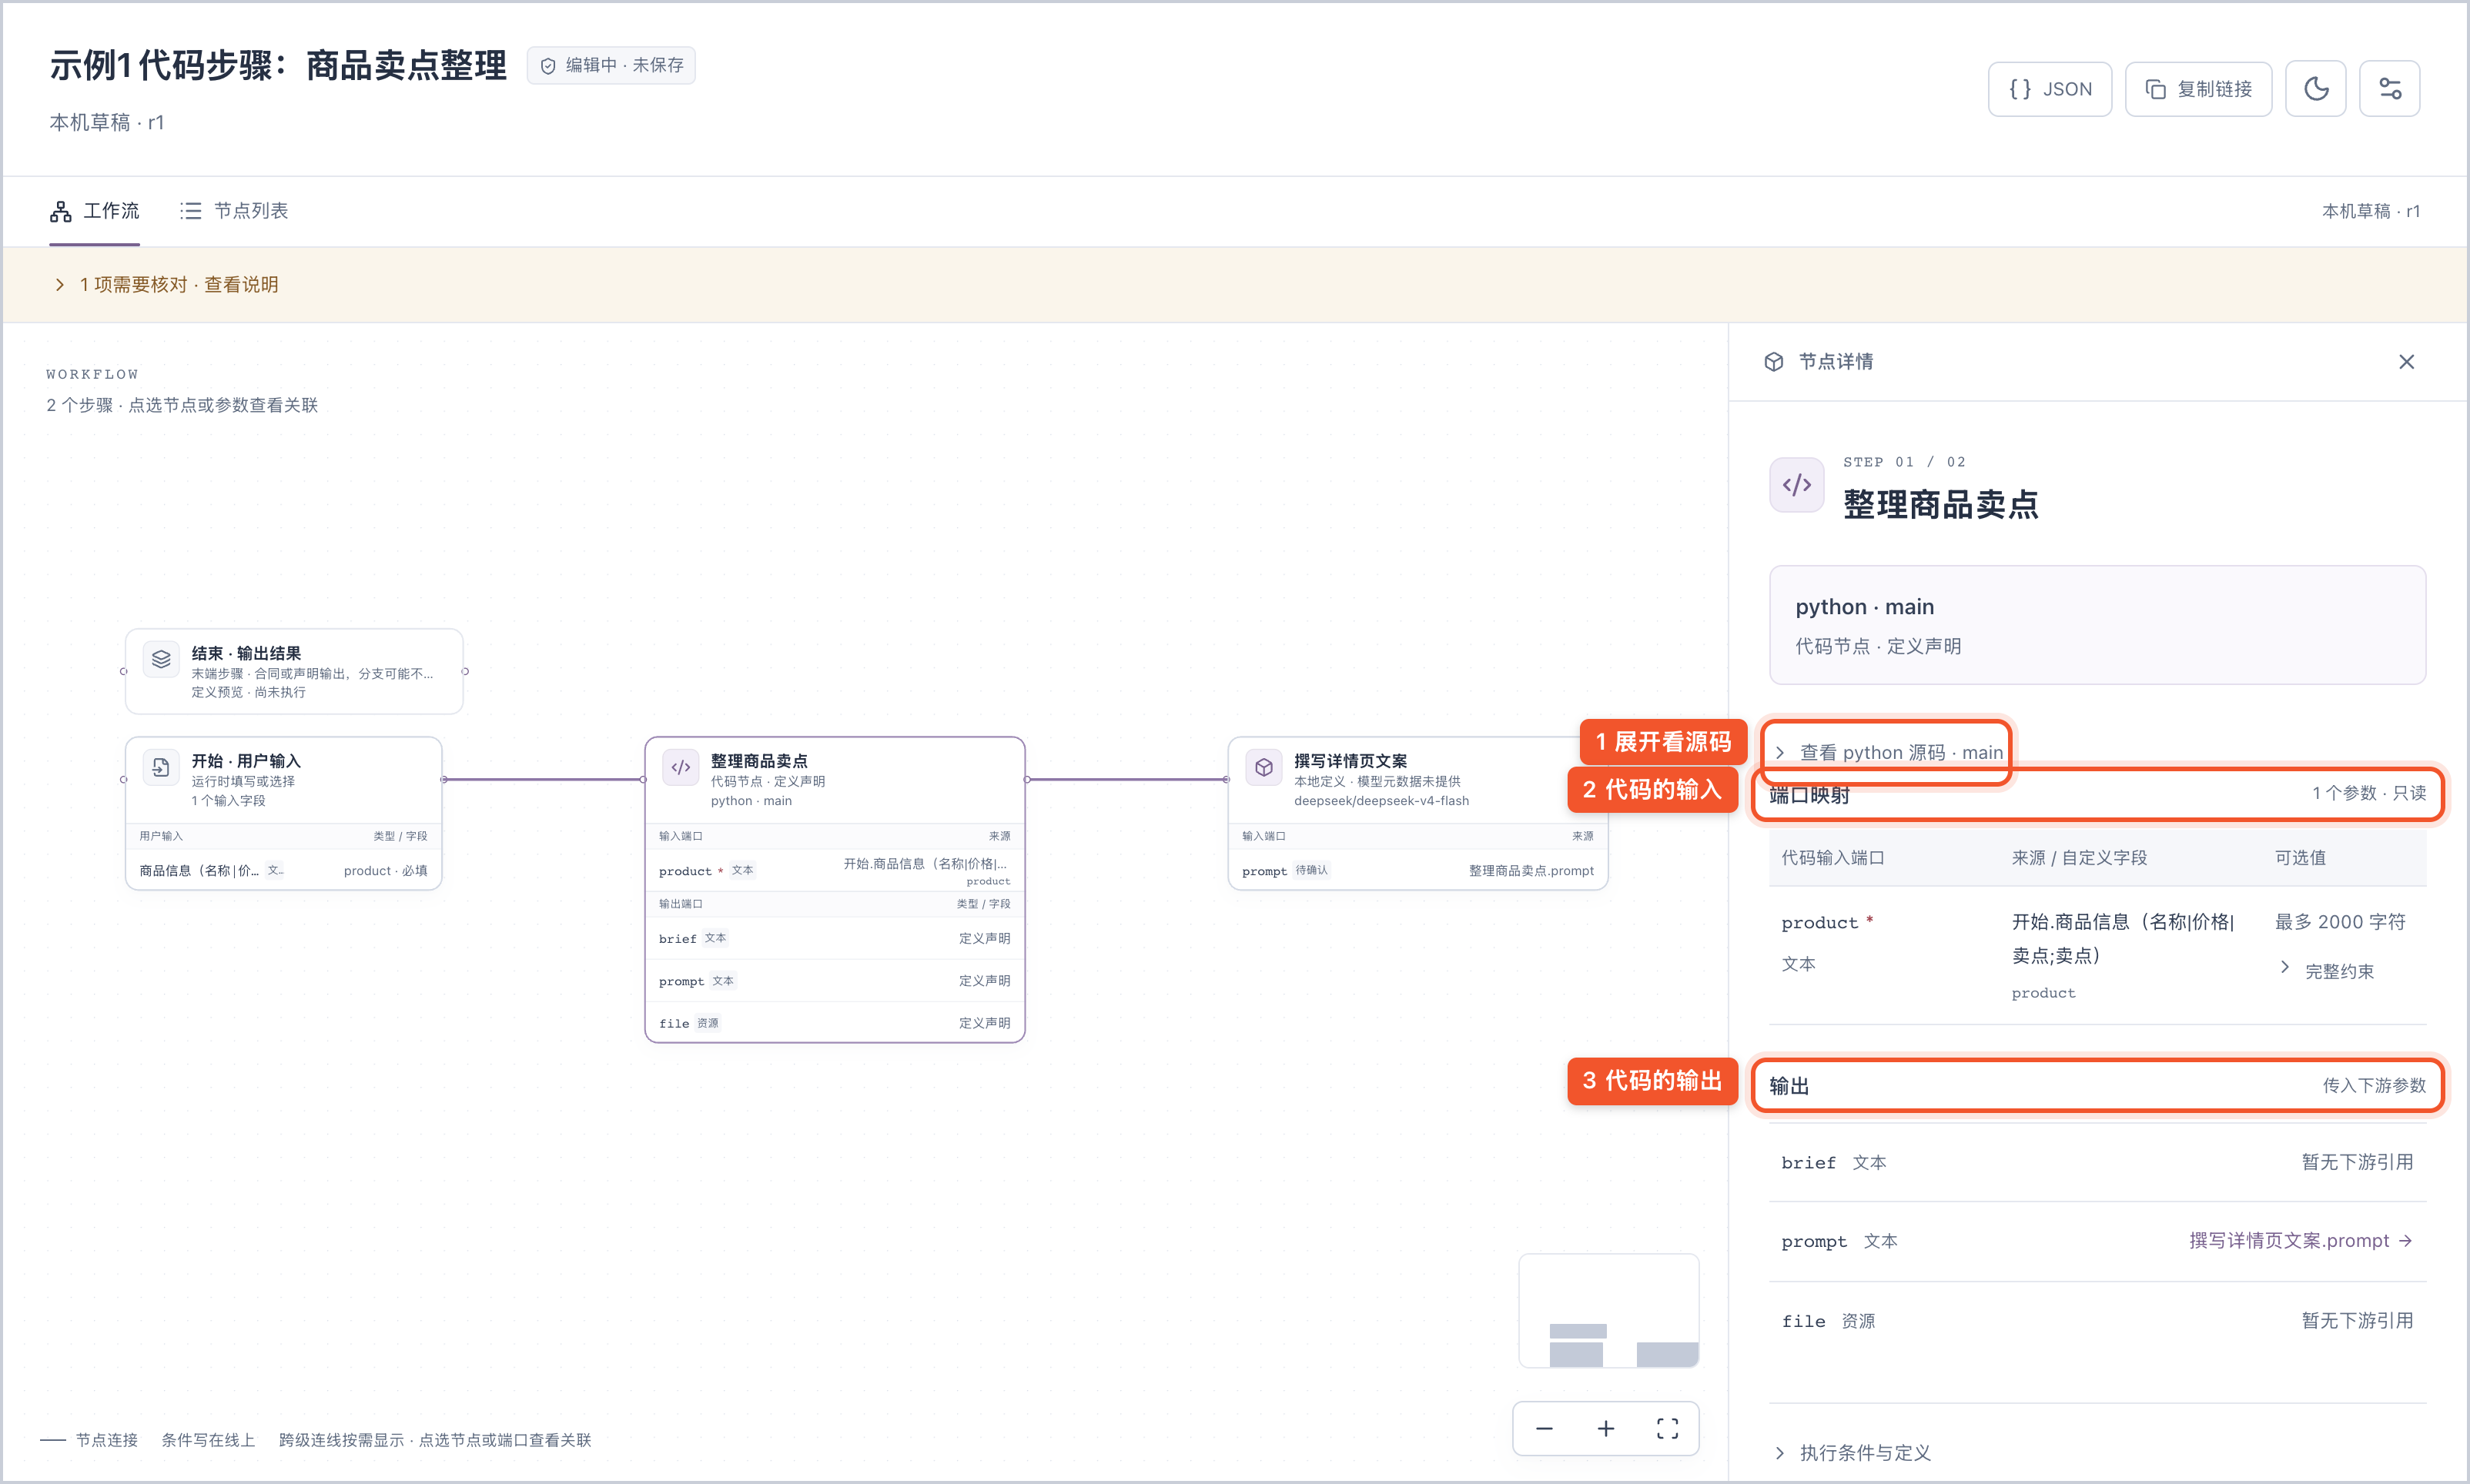2470x1484 pixels.
Task: Click the code icon on 整理商品卖点 node
Action: [x=681, y=767]
